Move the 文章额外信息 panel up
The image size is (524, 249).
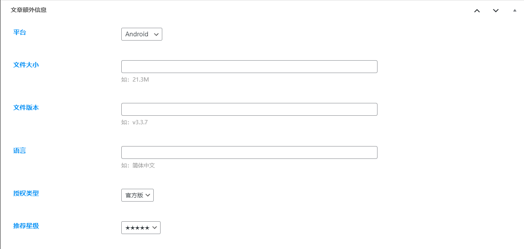(x=477, y=11)
